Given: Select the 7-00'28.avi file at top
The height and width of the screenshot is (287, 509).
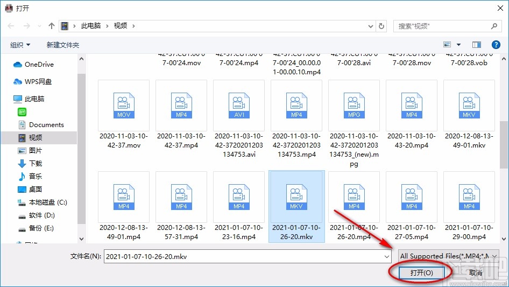Looking at the screenshot, I should click(354, 60).
